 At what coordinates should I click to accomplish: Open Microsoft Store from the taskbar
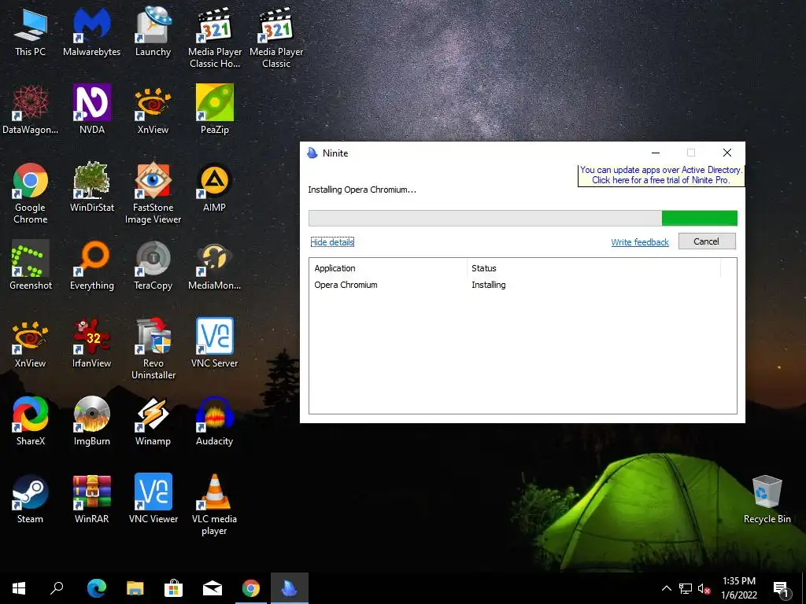[x=173, y=588]
